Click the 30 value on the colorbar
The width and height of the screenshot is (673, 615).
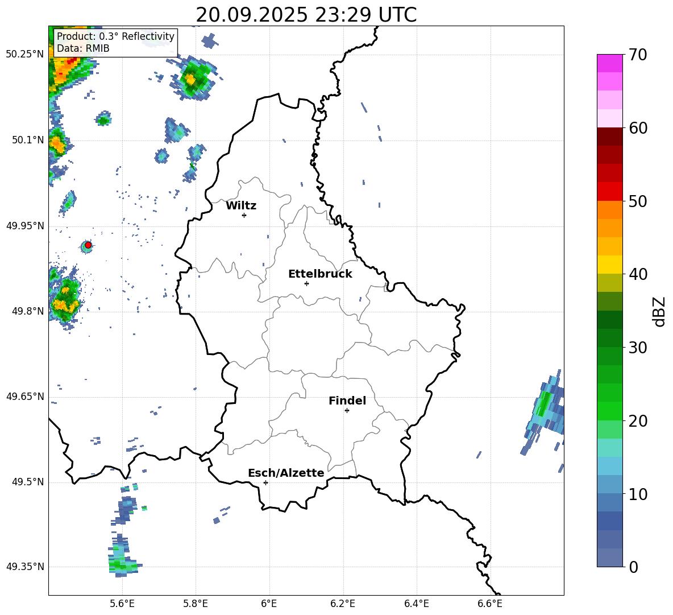tap(638, 348)
